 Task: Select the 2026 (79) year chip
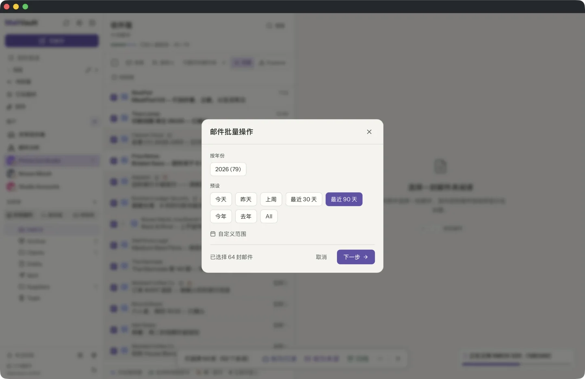click(x=228, y=169)
